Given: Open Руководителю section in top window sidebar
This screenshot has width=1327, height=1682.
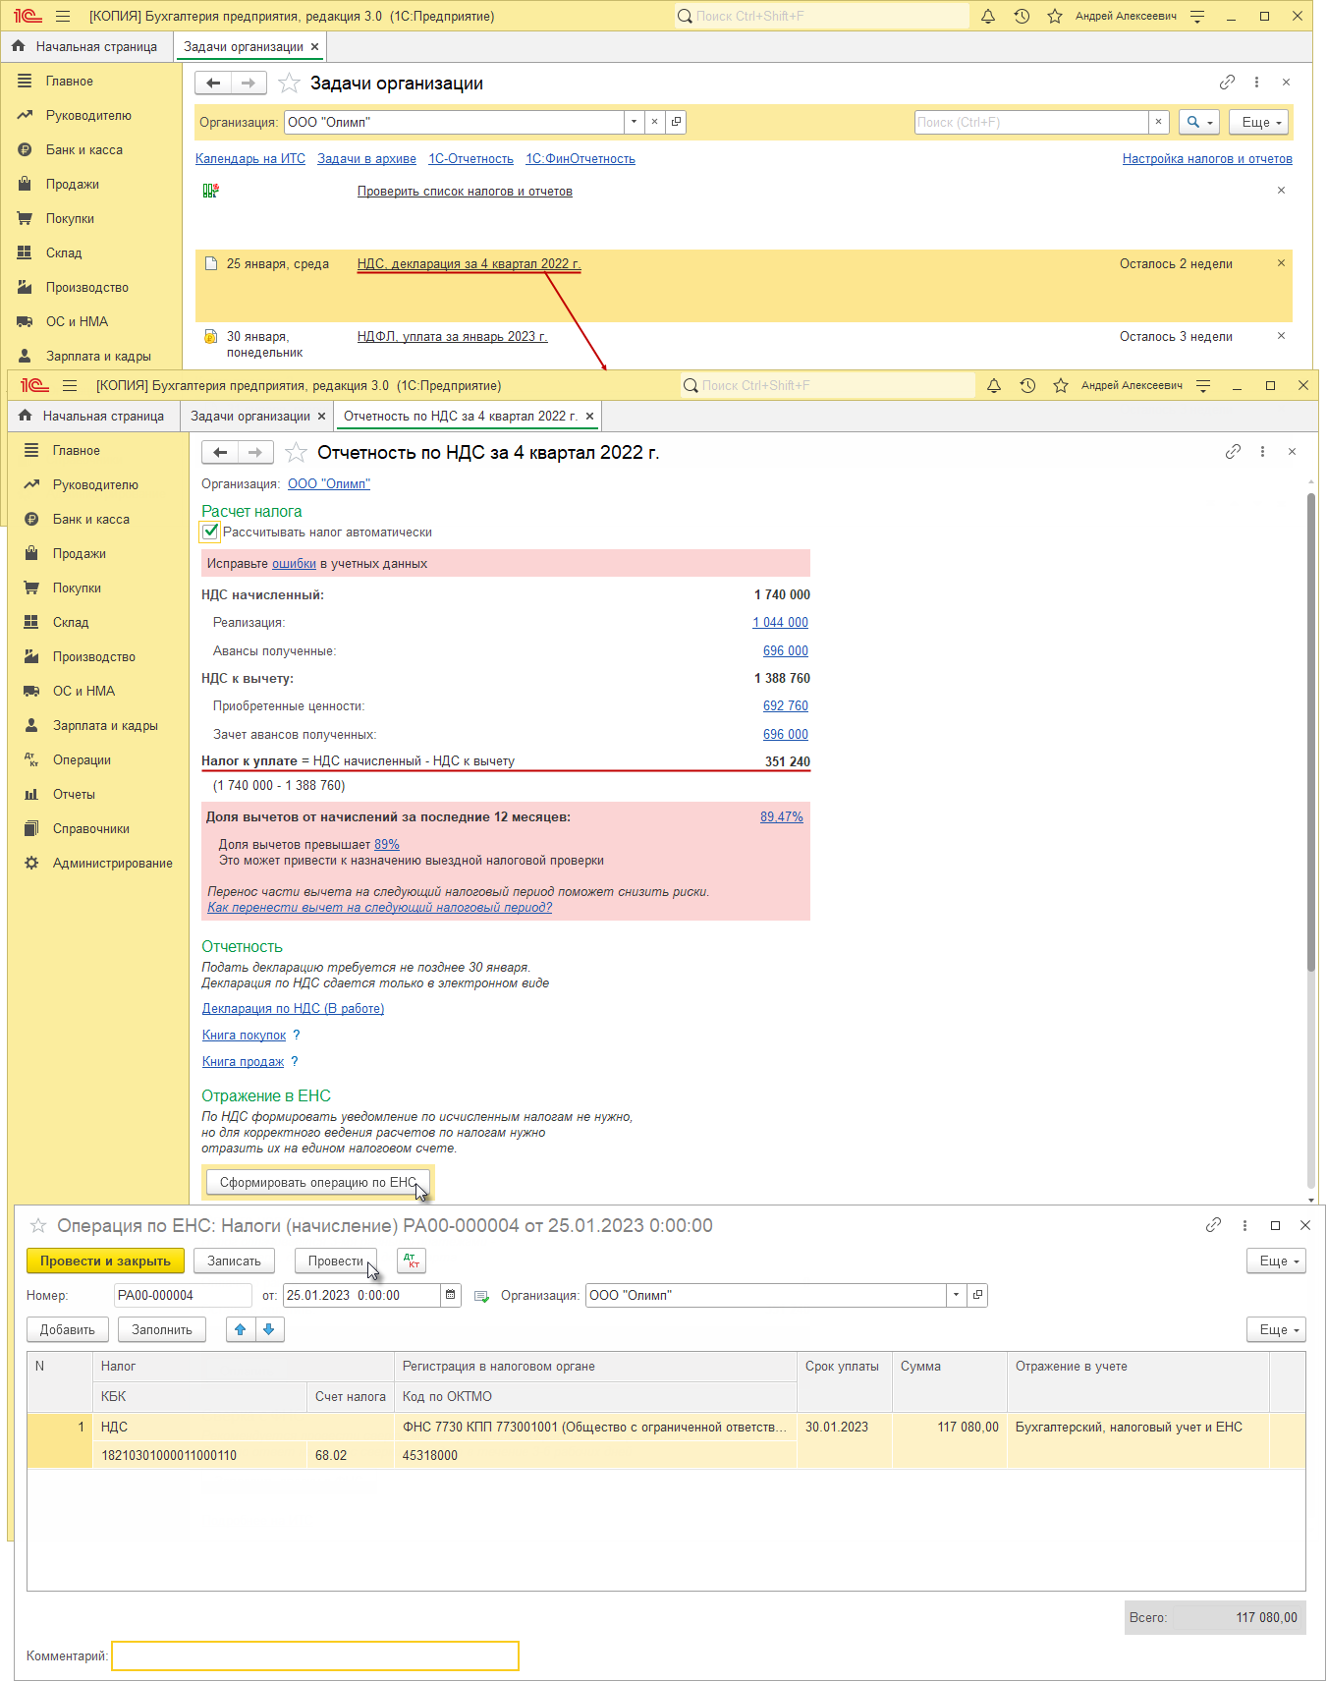Looking at the screenshot, I should point(88,116).
